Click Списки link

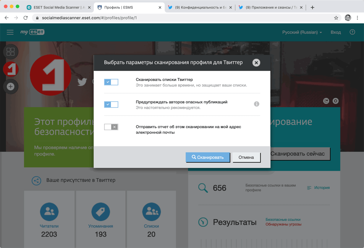coord(151,226)
